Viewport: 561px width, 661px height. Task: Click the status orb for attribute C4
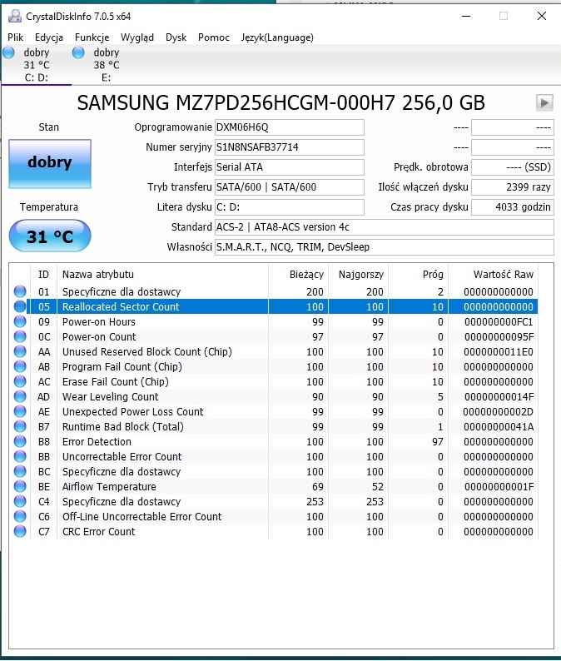coord(20,501)
